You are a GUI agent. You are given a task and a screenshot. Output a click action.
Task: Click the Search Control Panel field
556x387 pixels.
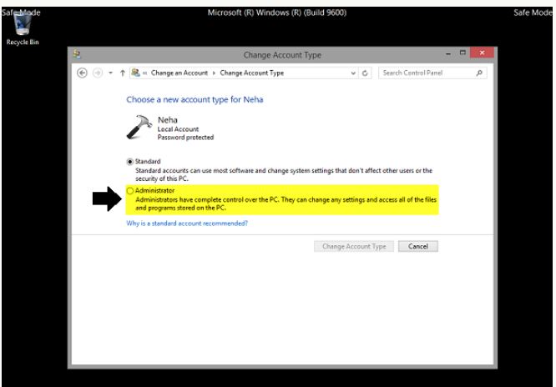432,73
